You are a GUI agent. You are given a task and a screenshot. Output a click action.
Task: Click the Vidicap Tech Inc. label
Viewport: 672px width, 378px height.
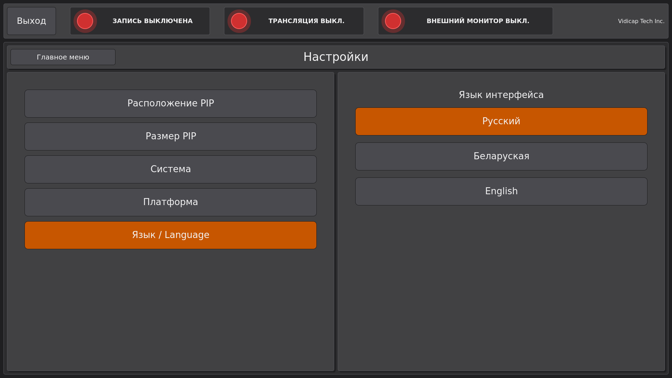[x=641, y=21]
